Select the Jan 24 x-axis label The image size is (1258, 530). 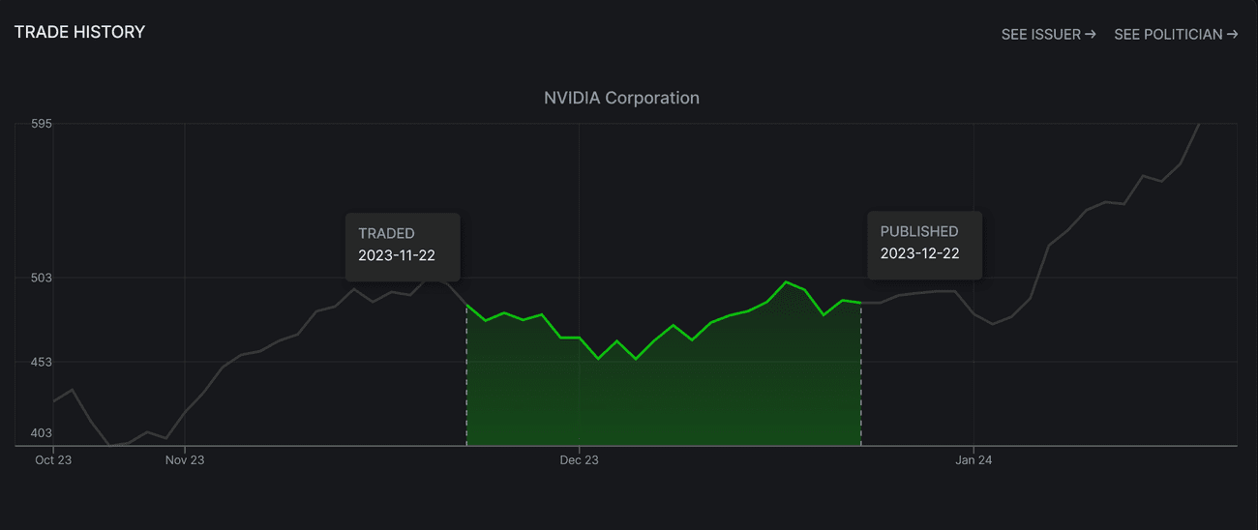click(973, 460)
